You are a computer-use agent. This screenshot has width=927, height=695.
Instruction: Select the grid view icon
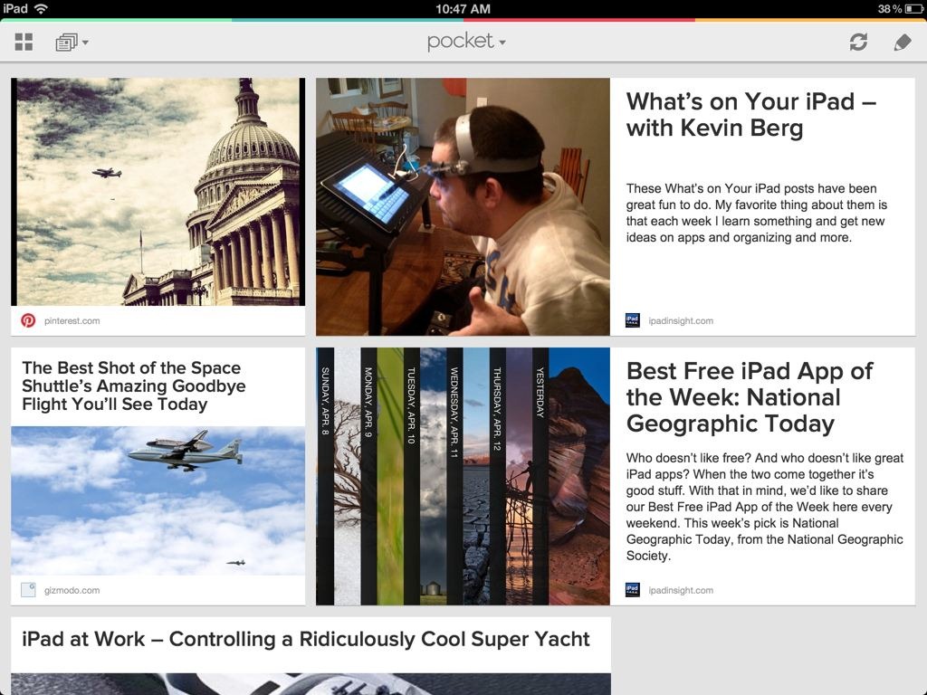click(23, 42)
